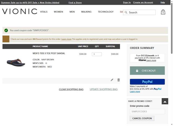
Task: Click the Summer Sale banner link
Action: point(30,2)
